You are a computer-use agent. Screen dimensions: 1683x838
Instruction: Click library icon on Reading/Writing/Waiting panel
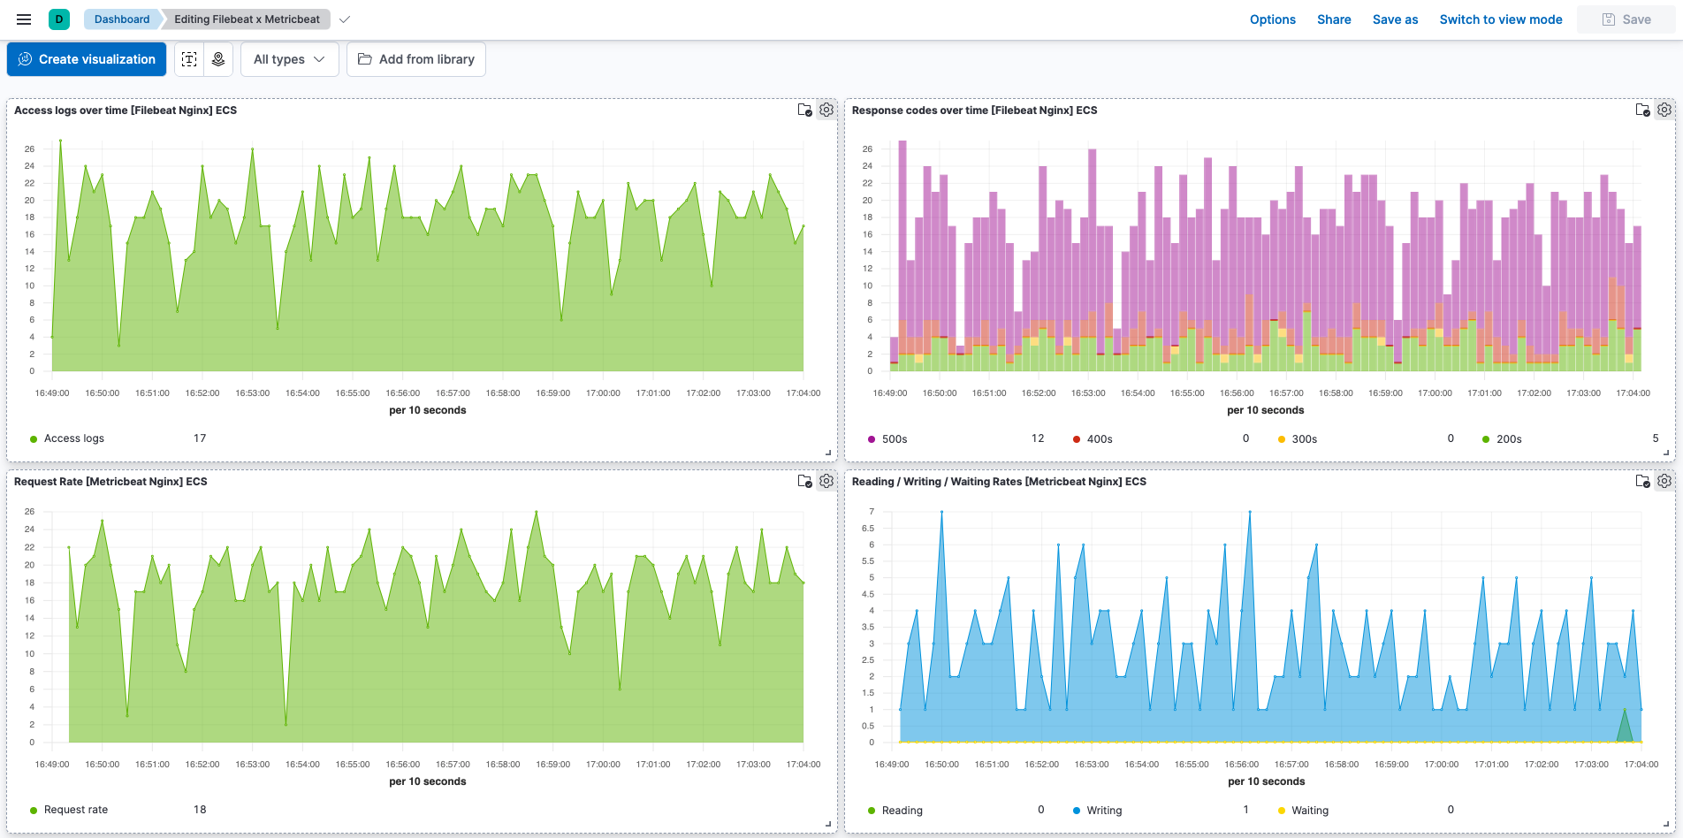pyautogui.click(x=1642, y=482)
